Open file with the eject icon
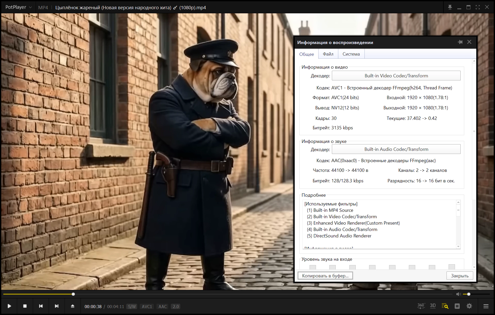Viewport: 495px width, 315px height. (x=73, y=306)
